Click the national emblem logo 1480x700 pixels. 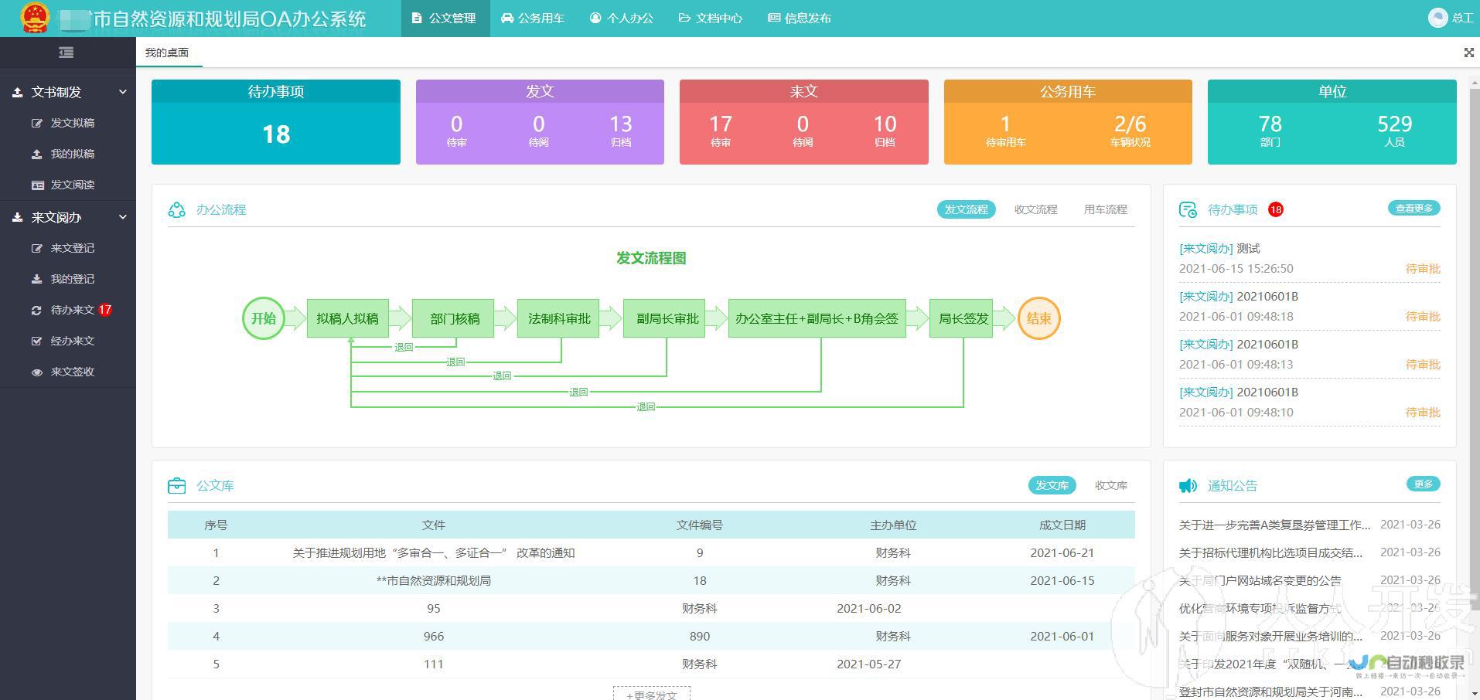[34, 18]
